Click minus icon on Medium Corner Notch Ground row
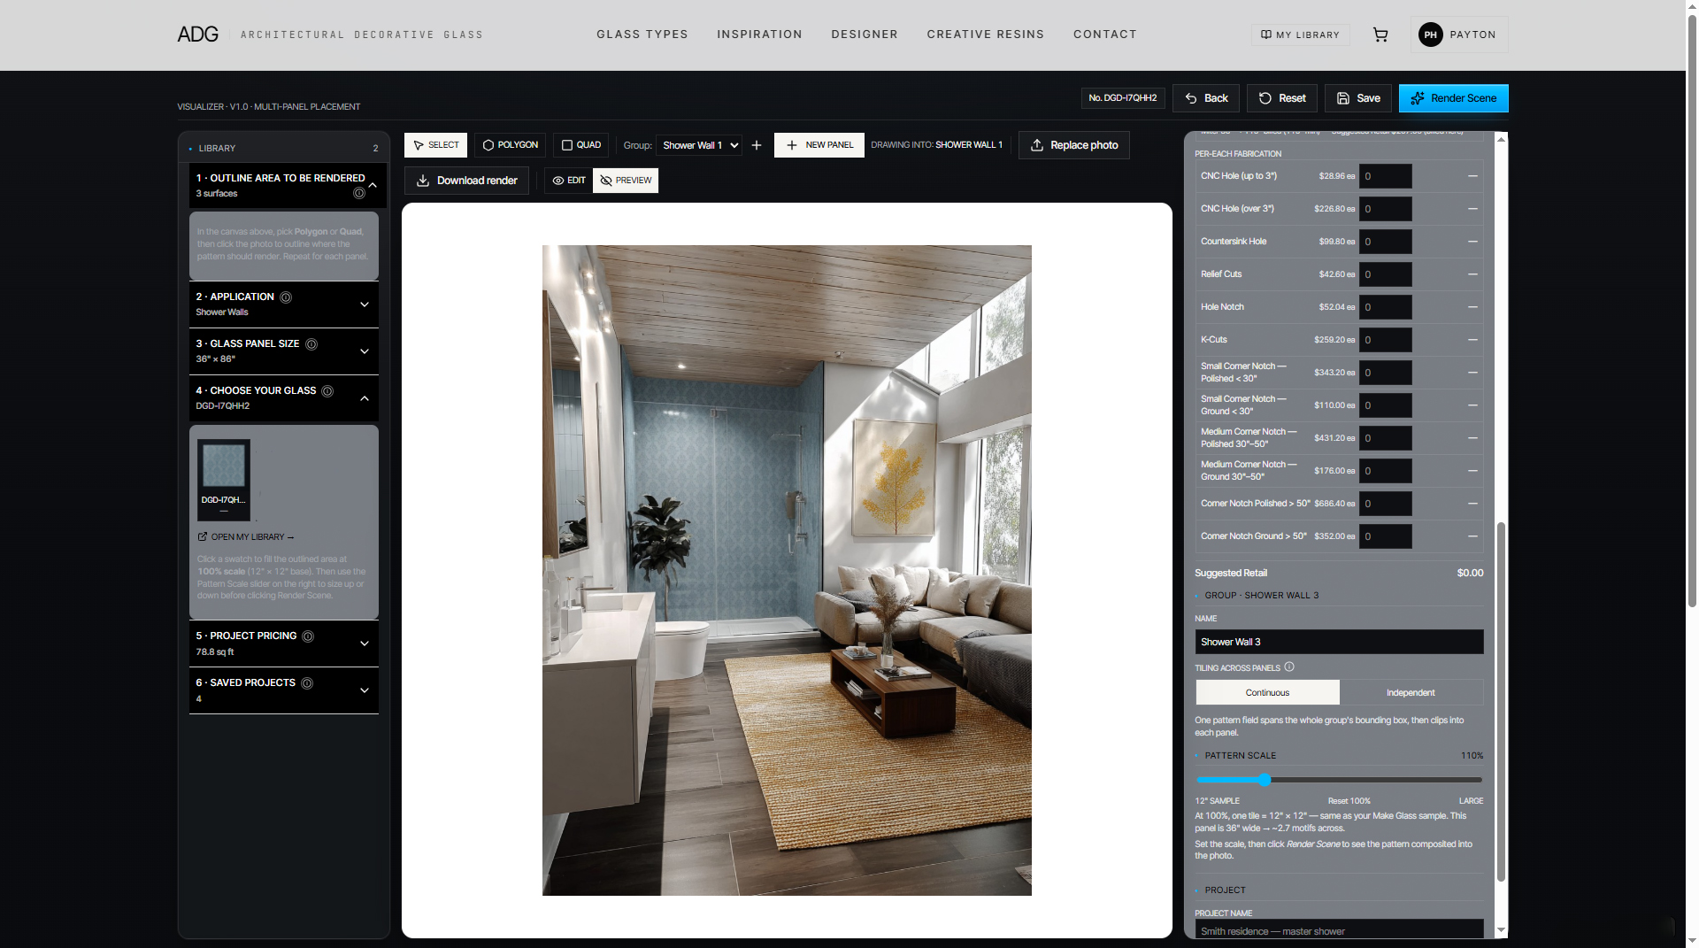 [x=1472, y=471]
